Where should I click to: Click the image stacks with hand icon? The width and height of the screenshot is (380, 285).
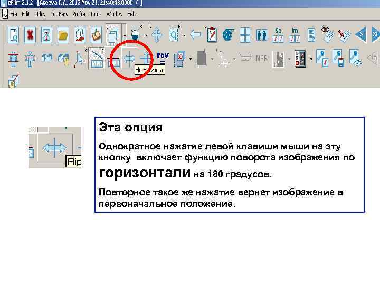click(x=63, y=60)
